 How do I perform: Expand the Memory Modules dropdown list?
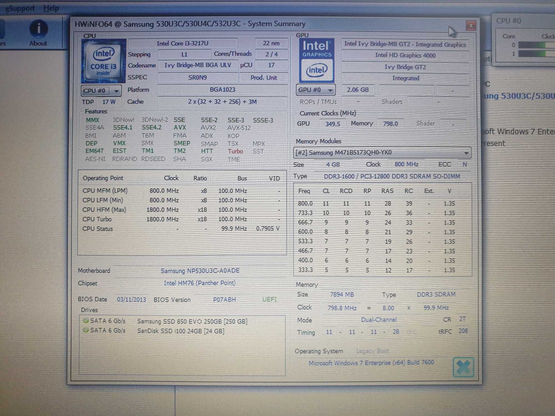[x=382, y=153]
